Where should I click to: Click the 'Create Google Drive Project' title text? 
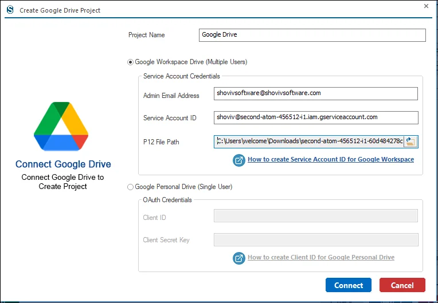[60, 10]
